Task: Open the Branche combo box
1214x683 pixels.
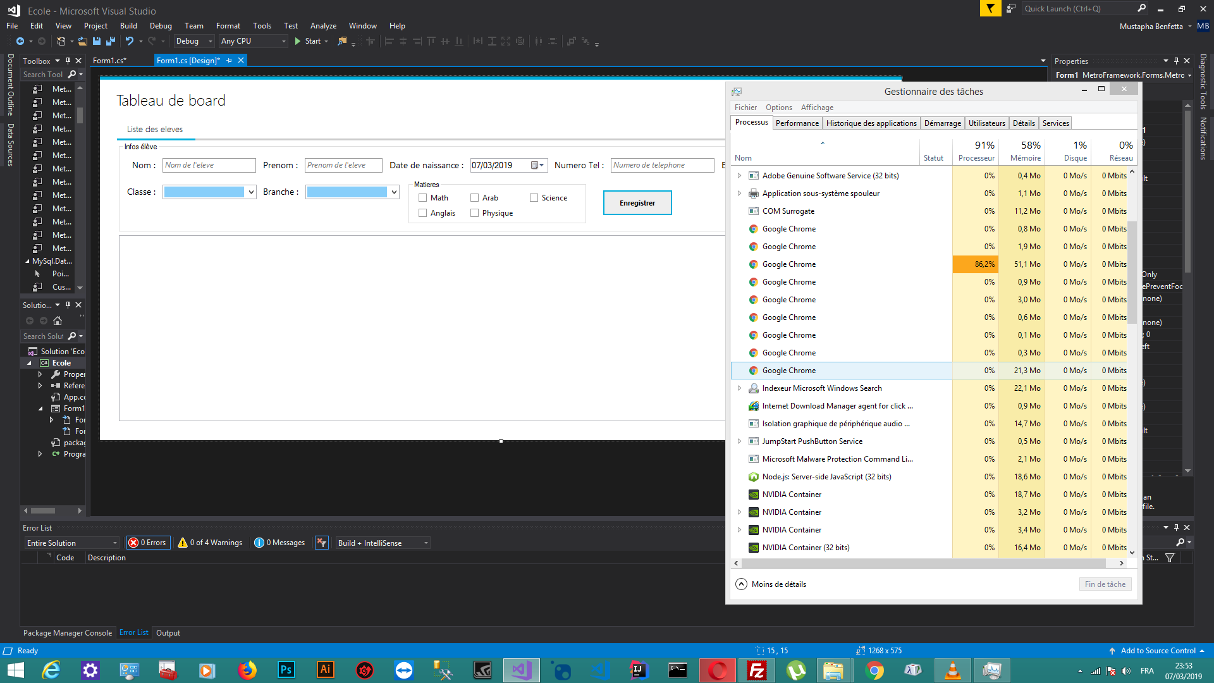Action: click(352, 192)
